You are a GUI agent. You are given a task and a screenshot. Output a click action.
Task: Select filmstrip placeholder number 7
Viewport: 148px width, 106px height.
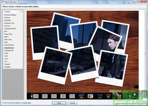point(72,96)
